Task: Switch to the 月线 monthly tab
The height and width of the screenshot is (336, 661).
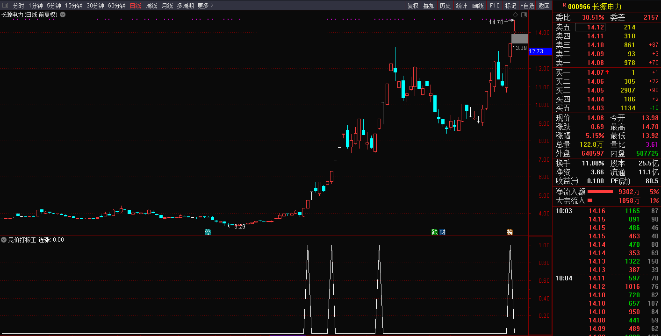Action: 167,6
